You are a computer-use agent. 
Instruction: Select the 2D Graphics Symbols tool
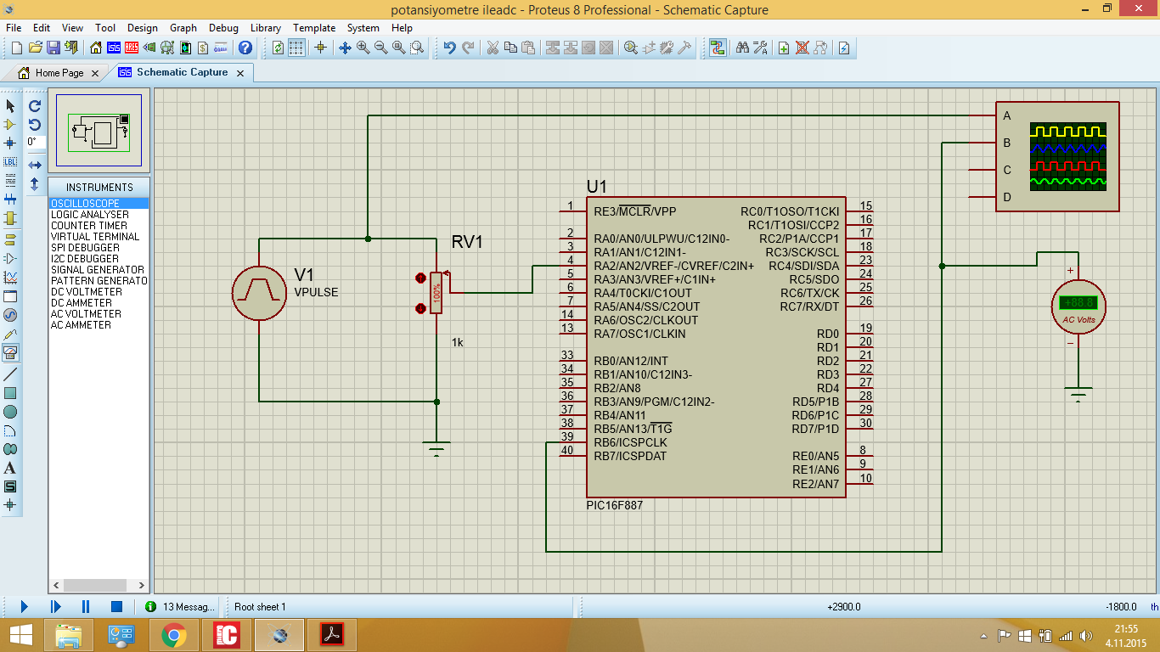pyautogui.click(x=10, y=486)
